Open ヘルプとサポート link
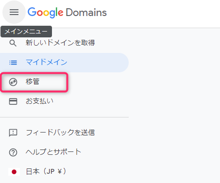The image size is (220, 183). (x=53, y=152)
